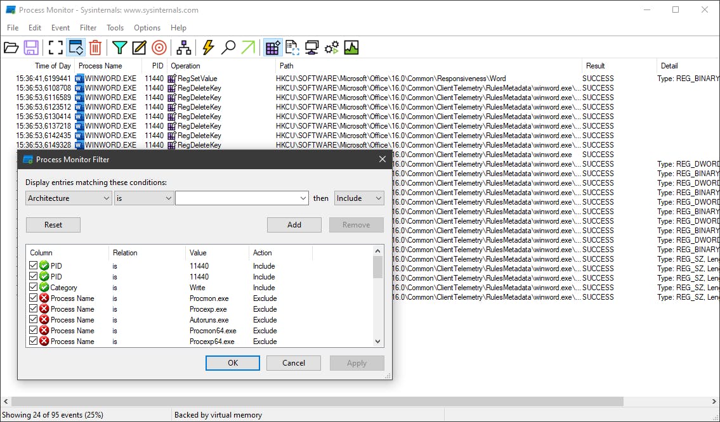The image size is (720, 422).
Task: Click the Reset button
Action: coord(53,225)
